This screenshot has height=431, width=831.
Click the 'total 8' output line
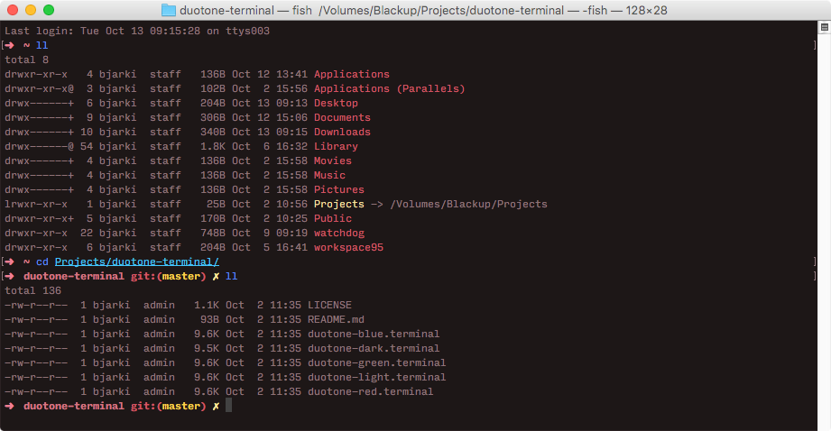pyautogui.click(x=26, y=60)
